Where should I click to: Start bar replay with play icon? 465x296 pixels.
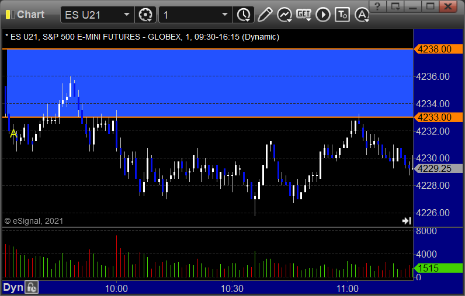323,15
